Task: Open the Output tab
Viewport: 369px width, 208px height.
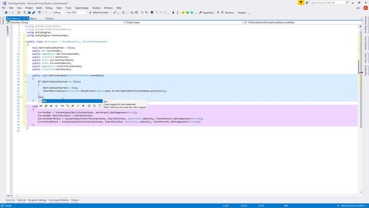Action: [x=75, y=200]
